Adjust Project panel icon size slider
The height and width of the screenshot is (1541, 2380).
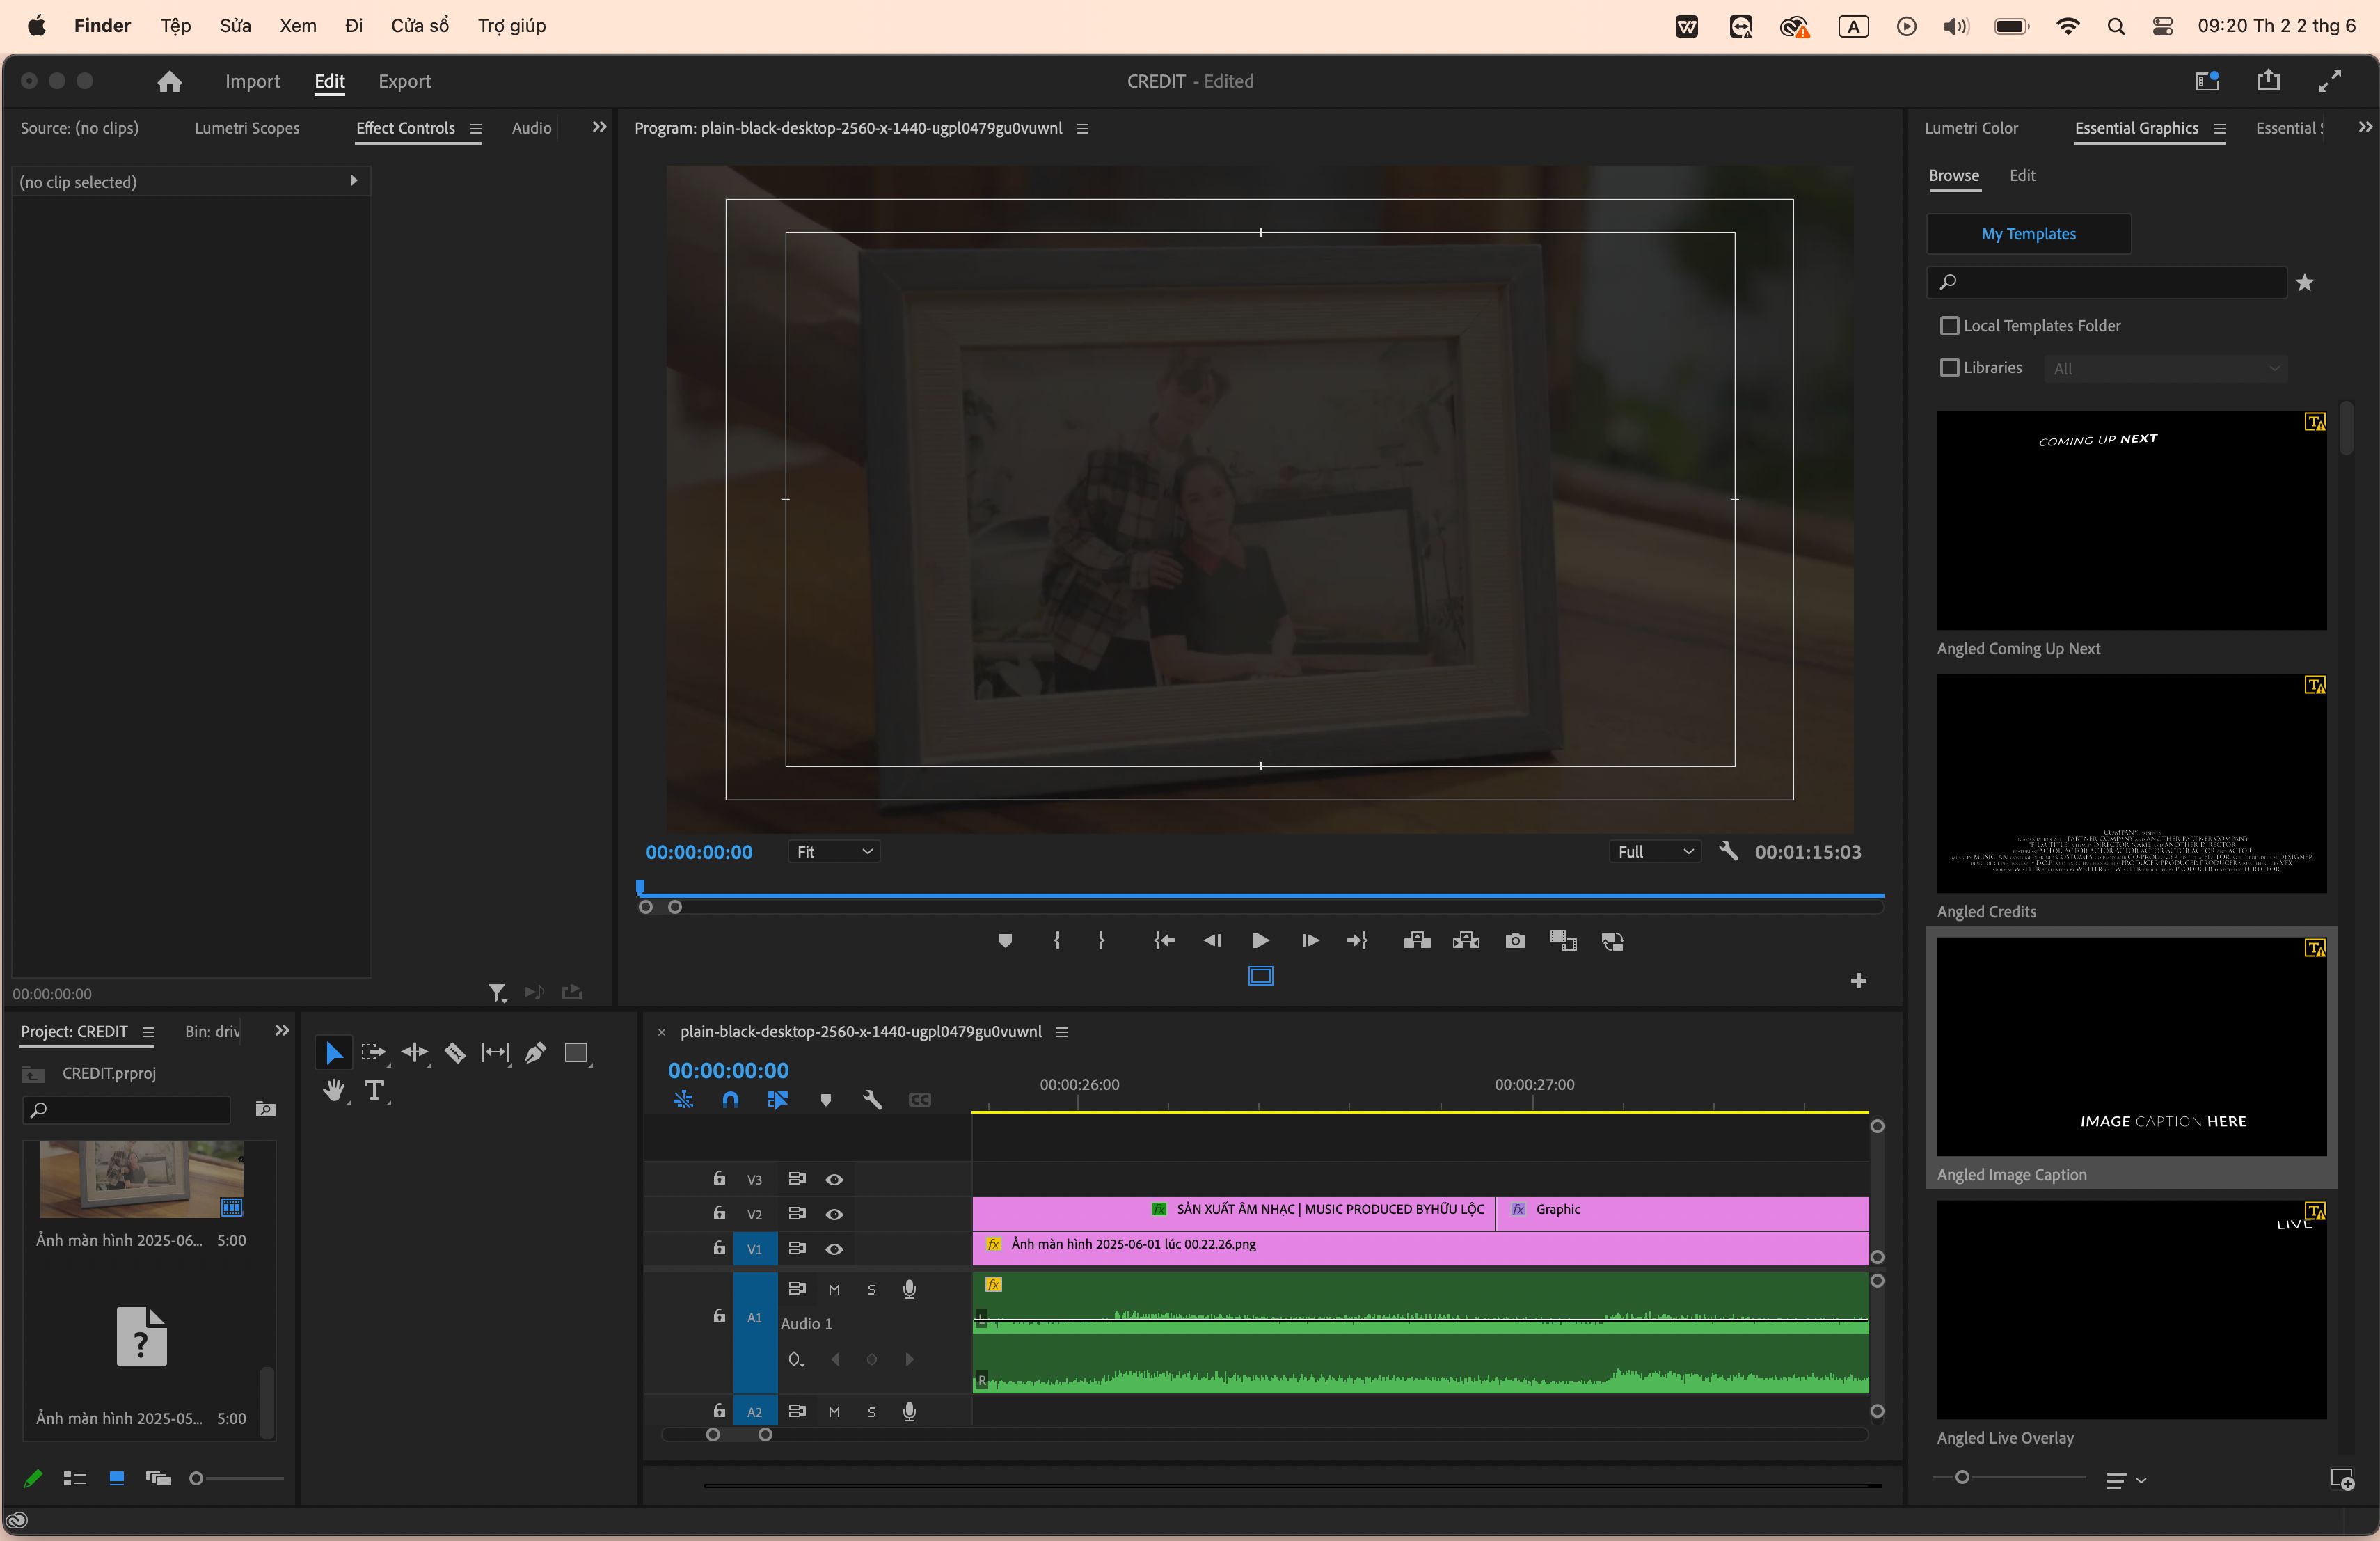[x=197, y=1479]
